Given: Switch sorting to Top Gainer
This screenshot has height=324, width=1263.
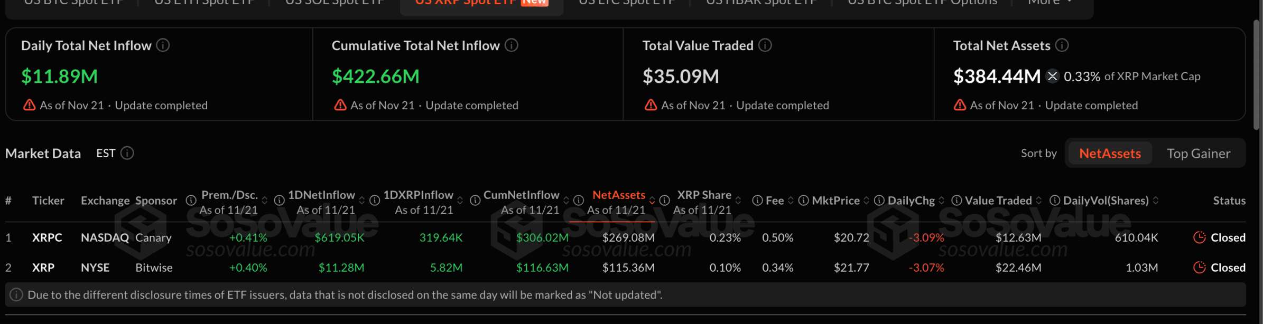Looking at the screenshot, I should point(1199,154).
